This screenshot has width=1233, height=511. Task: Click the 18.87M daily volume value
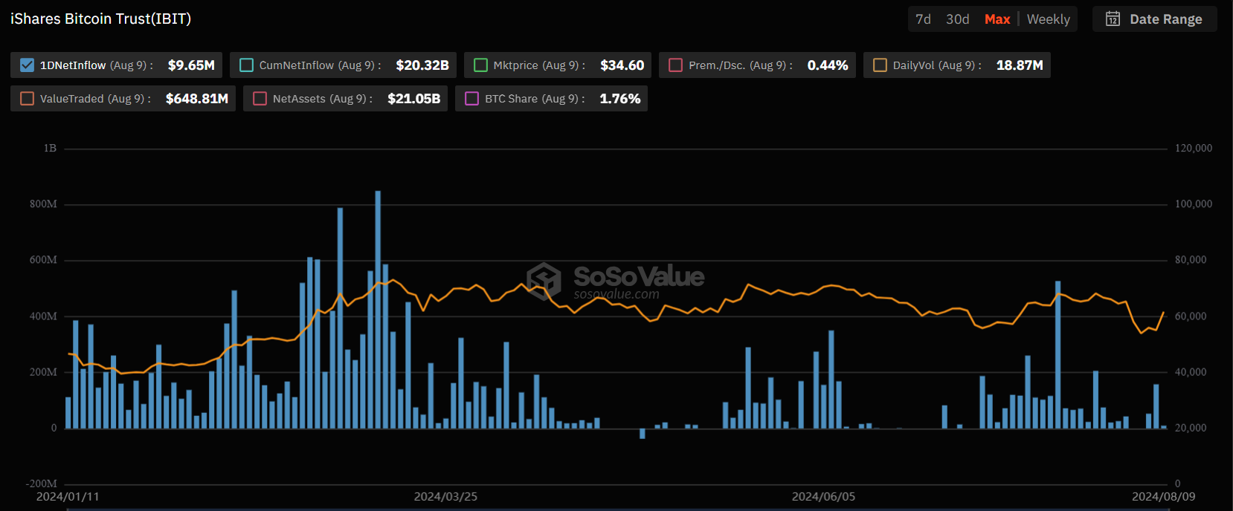(1020, 65)
